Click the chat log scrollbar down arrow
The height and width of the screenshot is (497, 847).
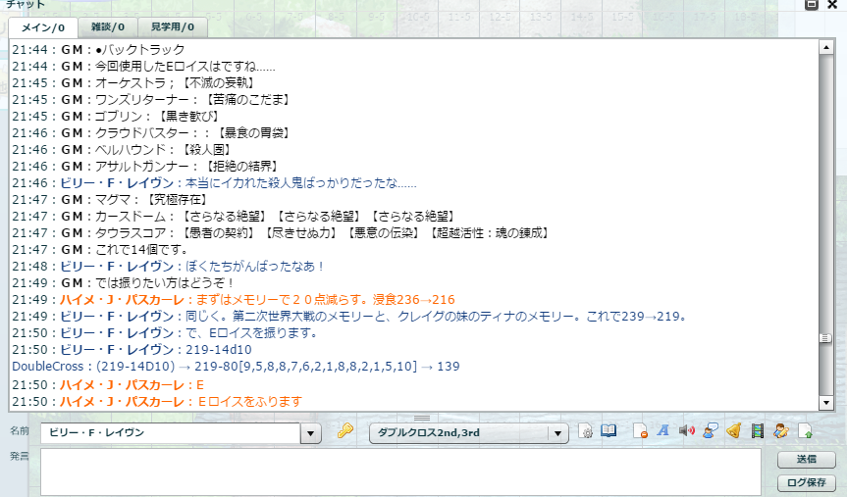click(825, 402)
